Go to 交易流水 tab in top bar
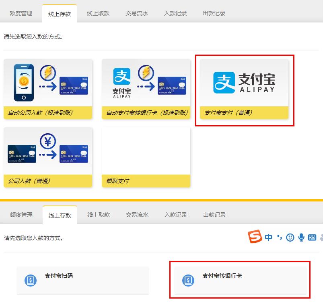The height and width of the screenshot is (305, 323). click(137, 13)
